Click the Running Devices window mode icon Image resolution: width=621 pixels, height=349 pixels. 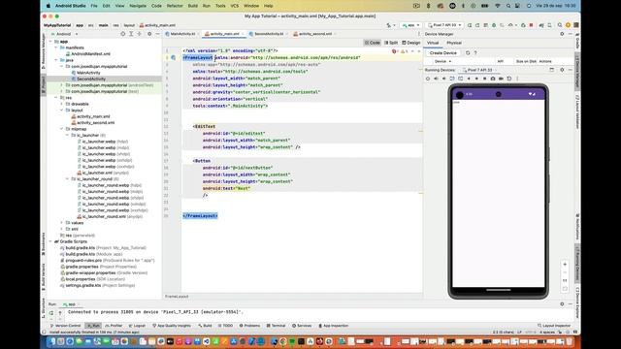pyautogui.click(x=552, y=70)
